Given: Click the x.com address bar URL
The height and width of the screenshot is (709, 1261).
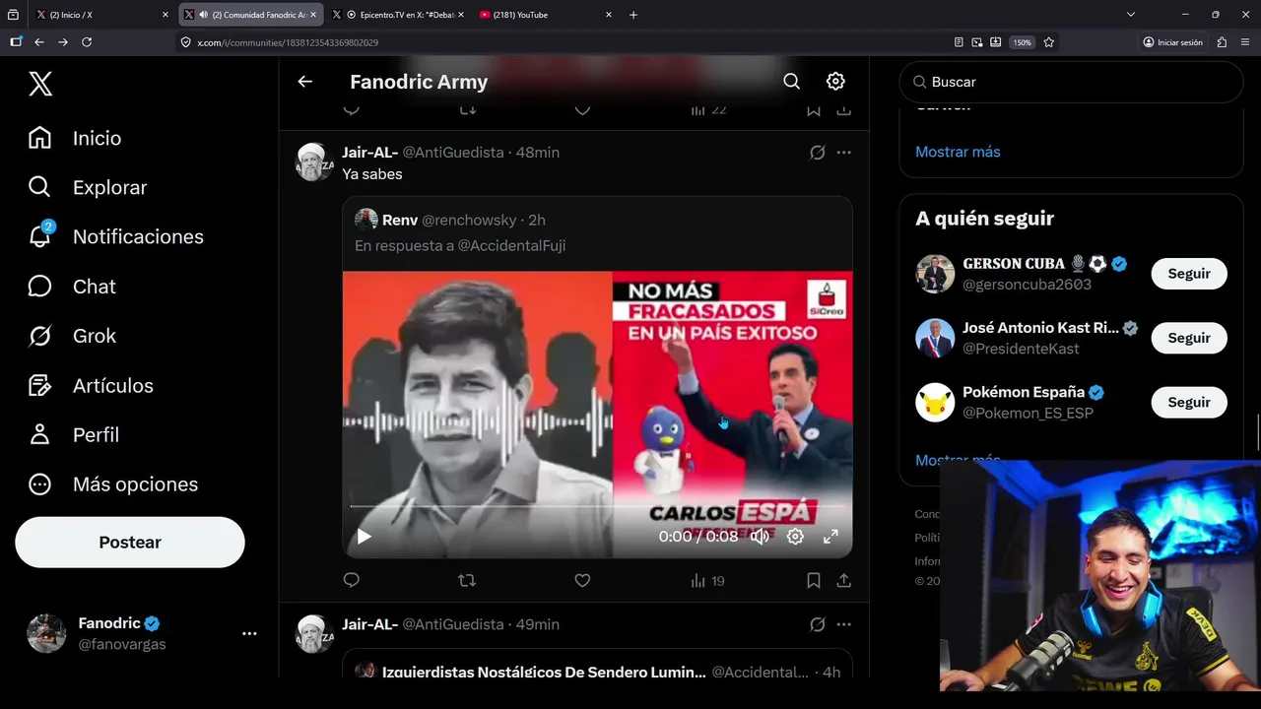Looking at the screenshot, I should [x=288, y=42].
